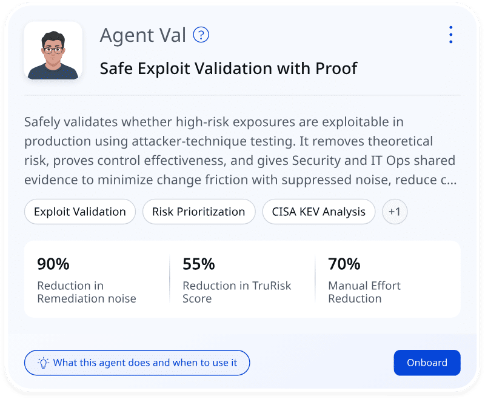Select the Risk Prioritization tag

point(199,212)
